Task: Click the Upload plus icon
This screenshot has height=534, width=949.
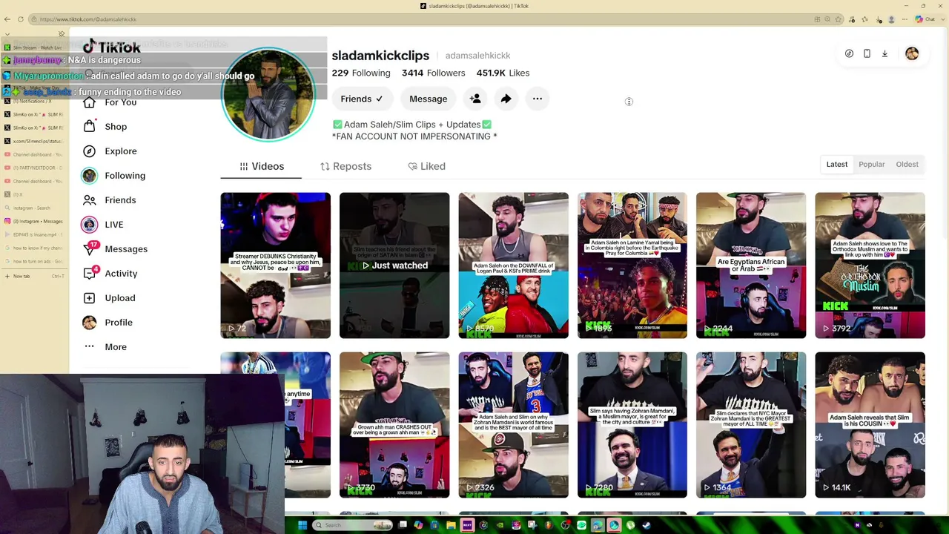Action: coord(89,298)
